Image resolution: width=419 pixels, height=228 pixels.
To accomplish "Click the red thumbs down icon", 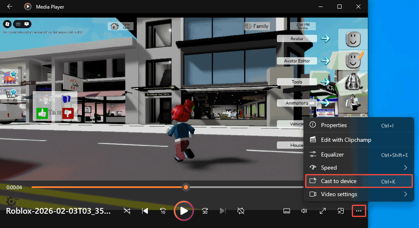I will pyautogui.click(x=68, y=113).
